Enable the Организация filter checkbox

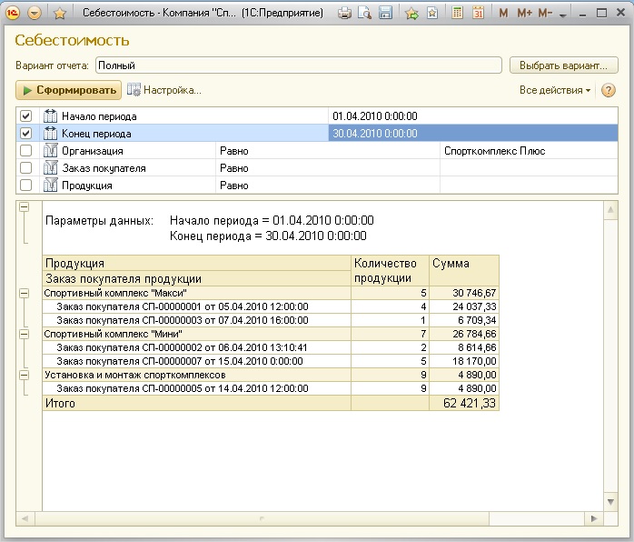pos(26,151)
